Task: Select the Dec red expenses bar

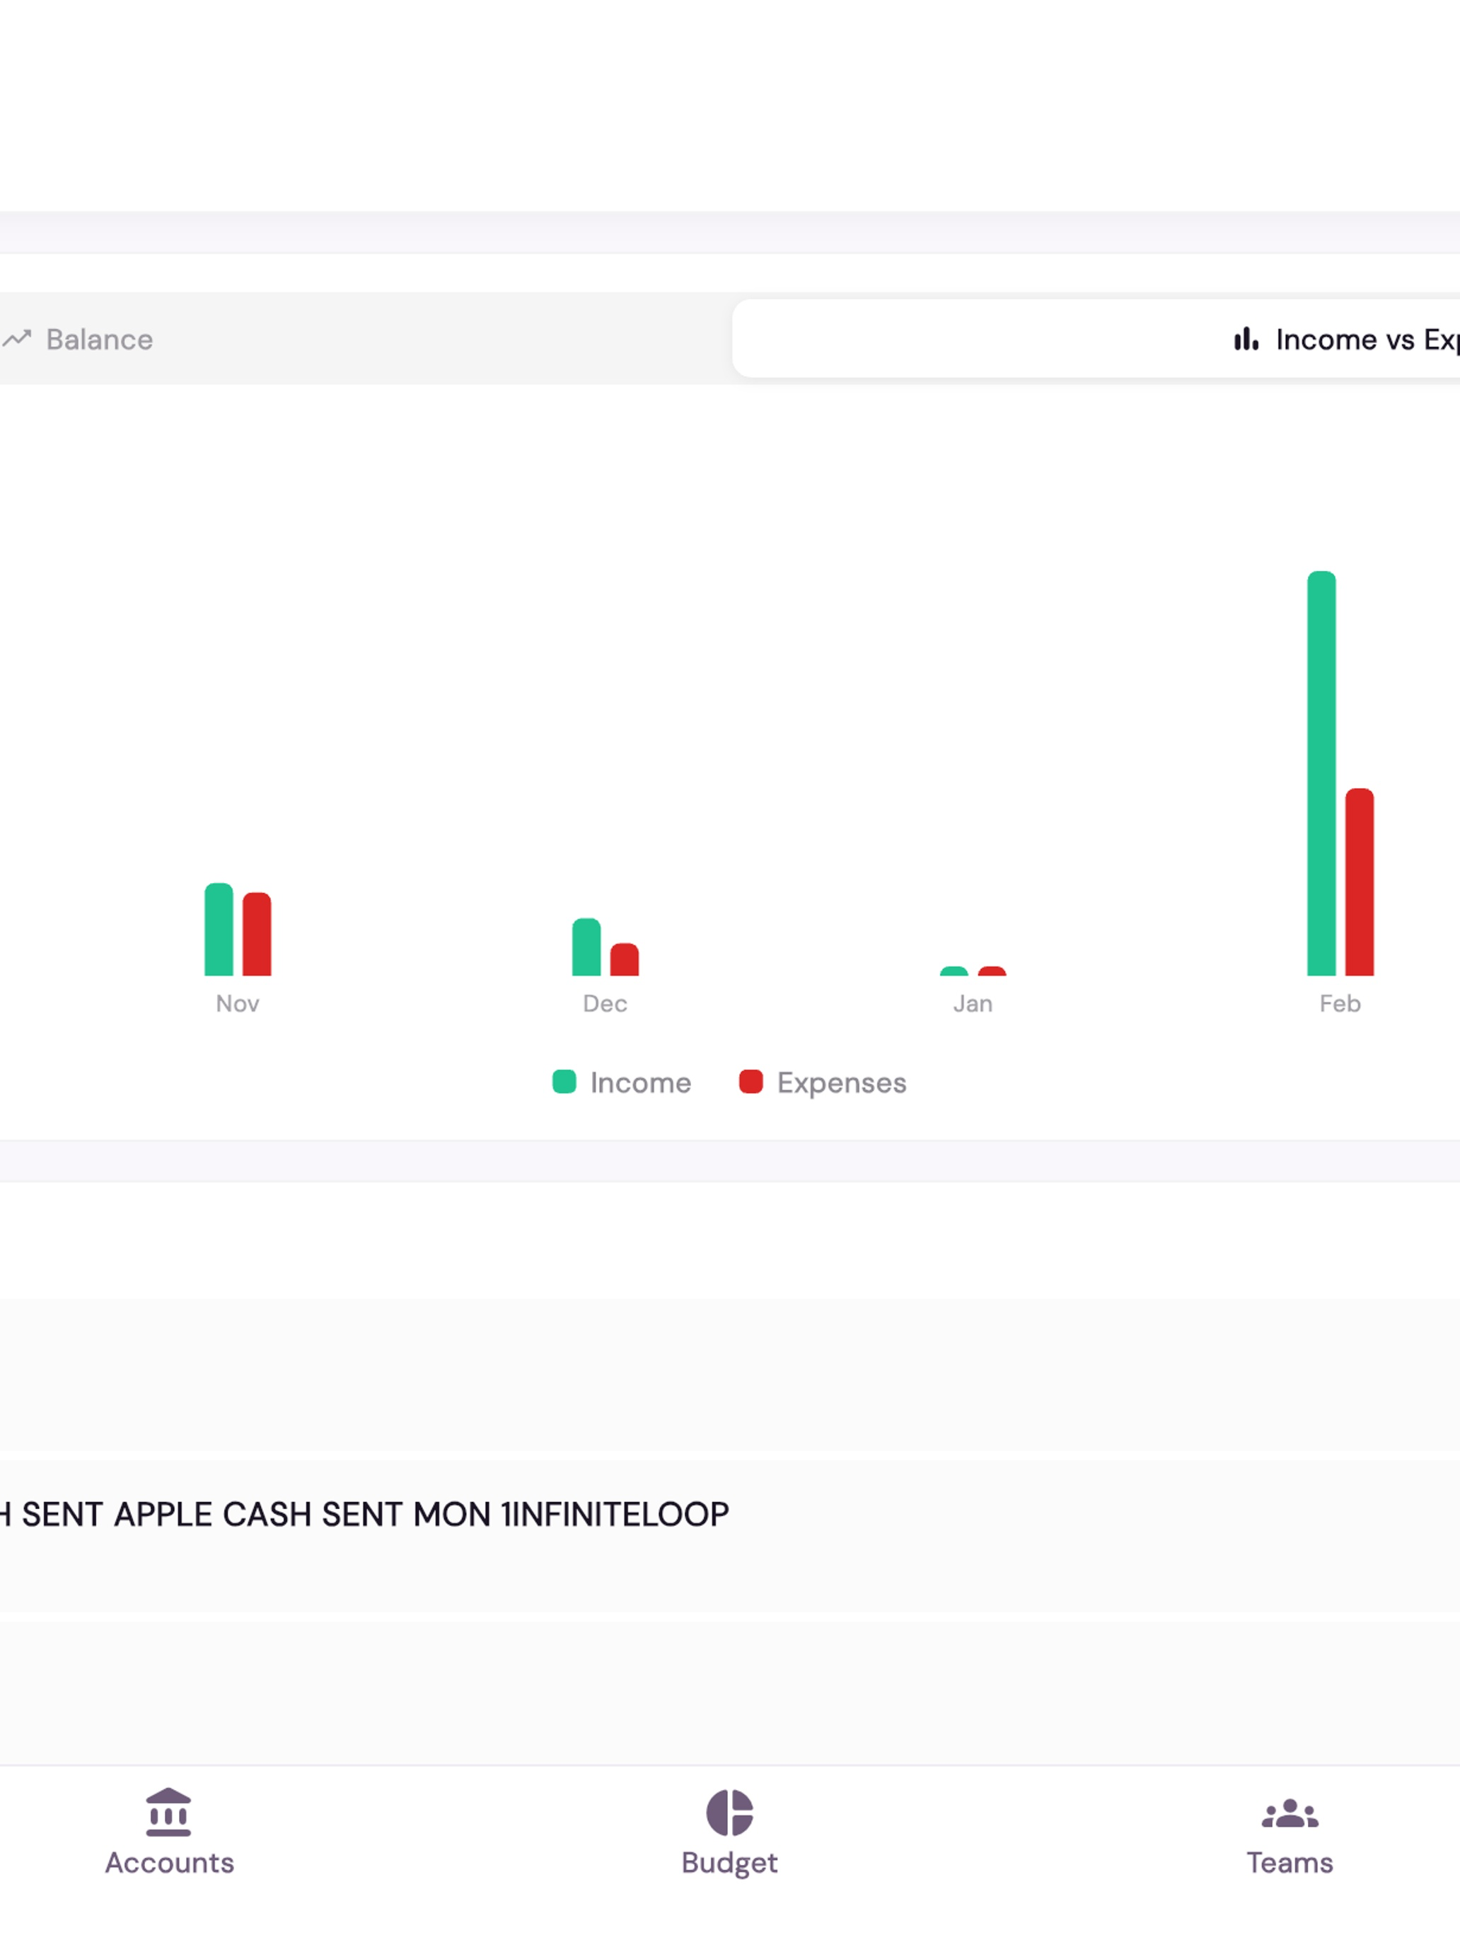Action: tap(624, 959)
